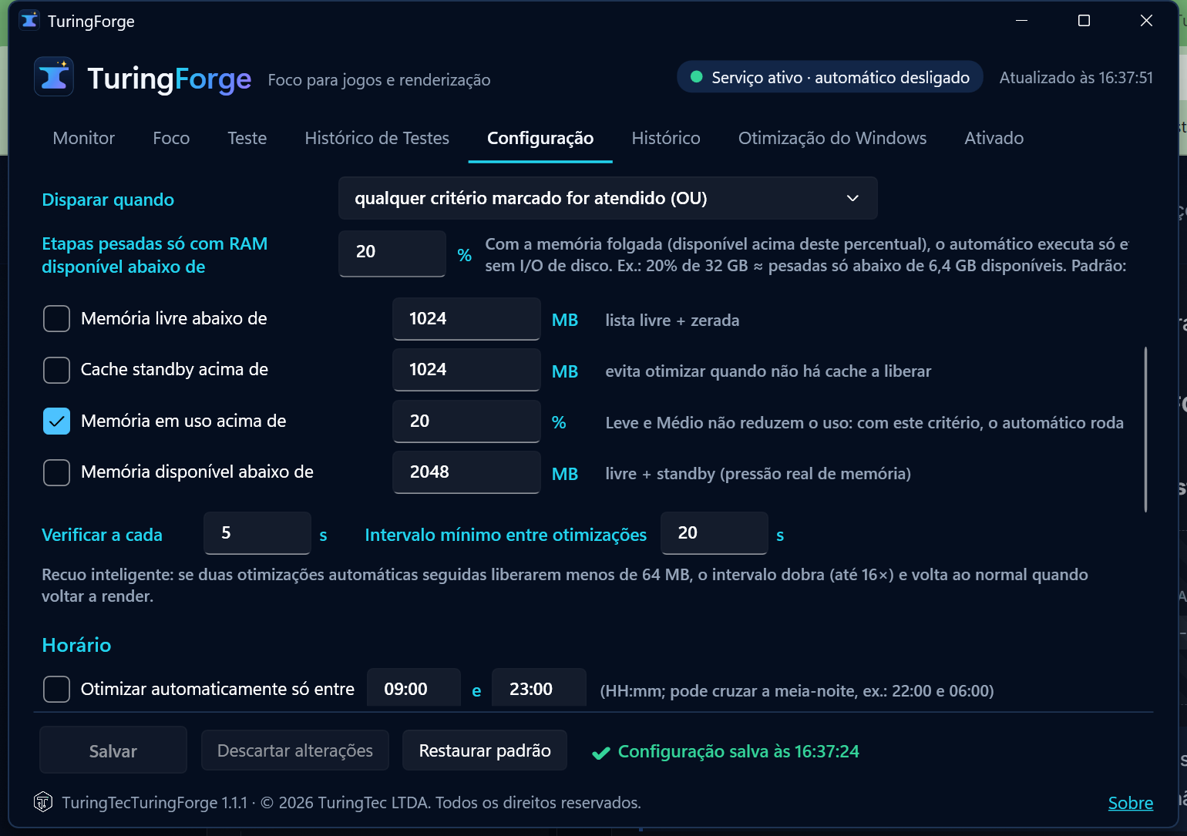Edit the Etapas pesadas RAM percent field

click(392, 253)
